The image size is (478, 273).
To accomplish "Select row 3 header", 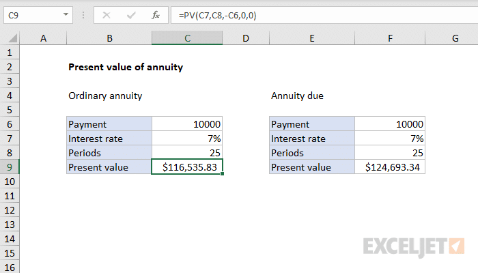I will tap(10, 81).
